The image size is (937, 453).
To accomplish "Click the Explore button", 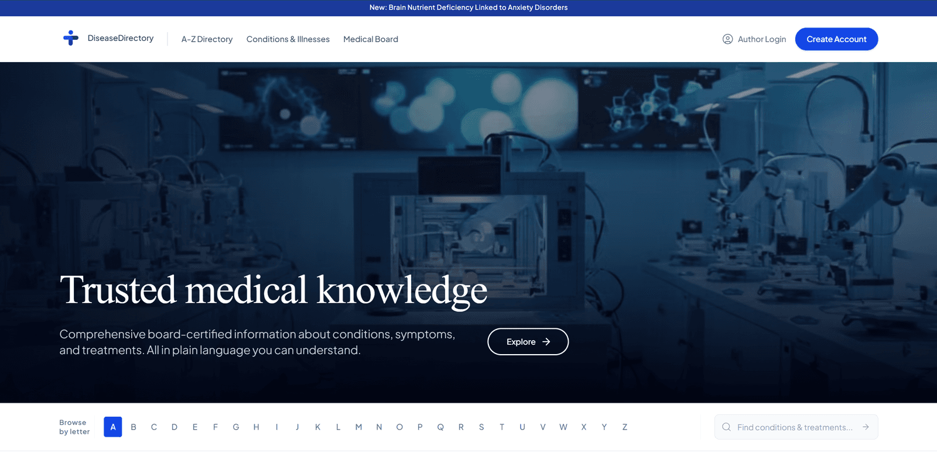I will click(x=528, y=342).
